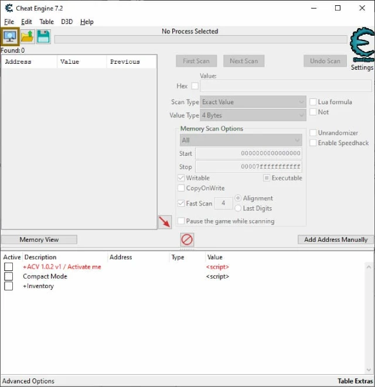This screenshot has width=375, height=387.
Task: Select the Alignment radio button
Action: tap(238, 198)
